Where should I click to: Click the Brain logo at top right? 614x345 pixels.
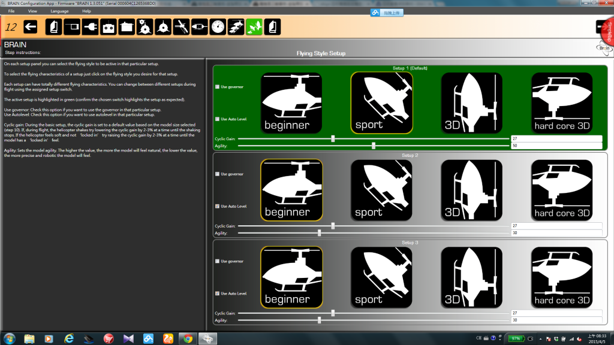pyautogui.click(x=604, y=48)
